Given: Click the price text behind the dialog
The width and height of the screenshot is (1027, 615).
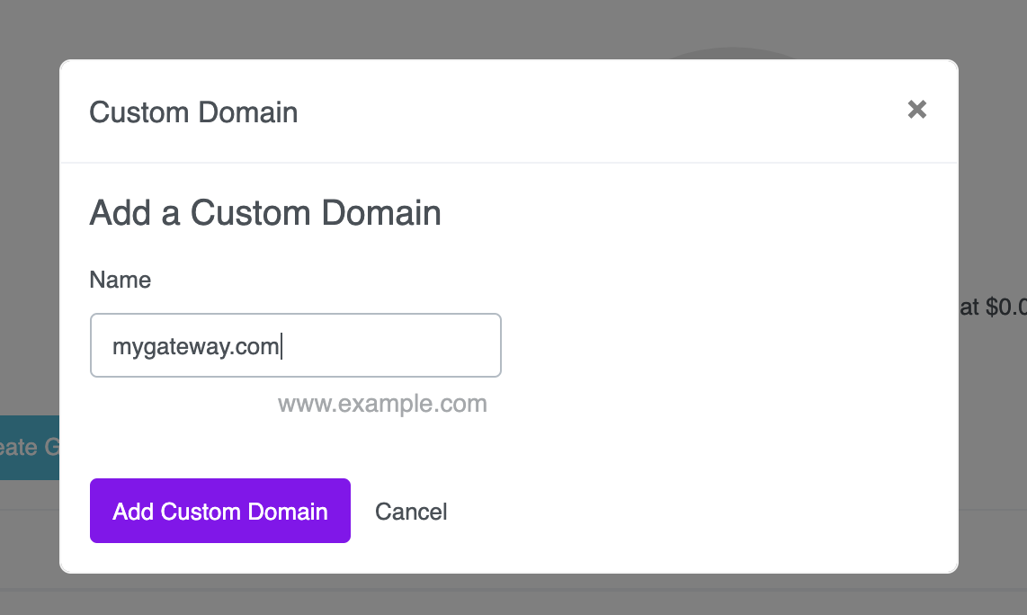Looking at the screenshot, I should click(x=993, y=307).
